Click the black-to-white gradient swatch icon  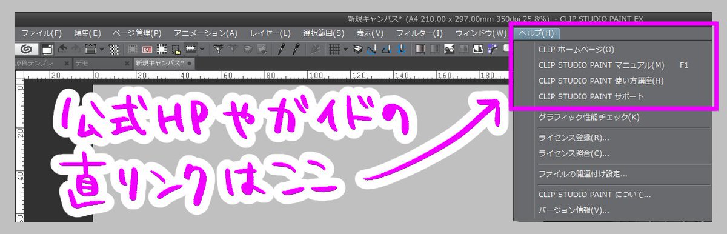click(x=420, y=50)
